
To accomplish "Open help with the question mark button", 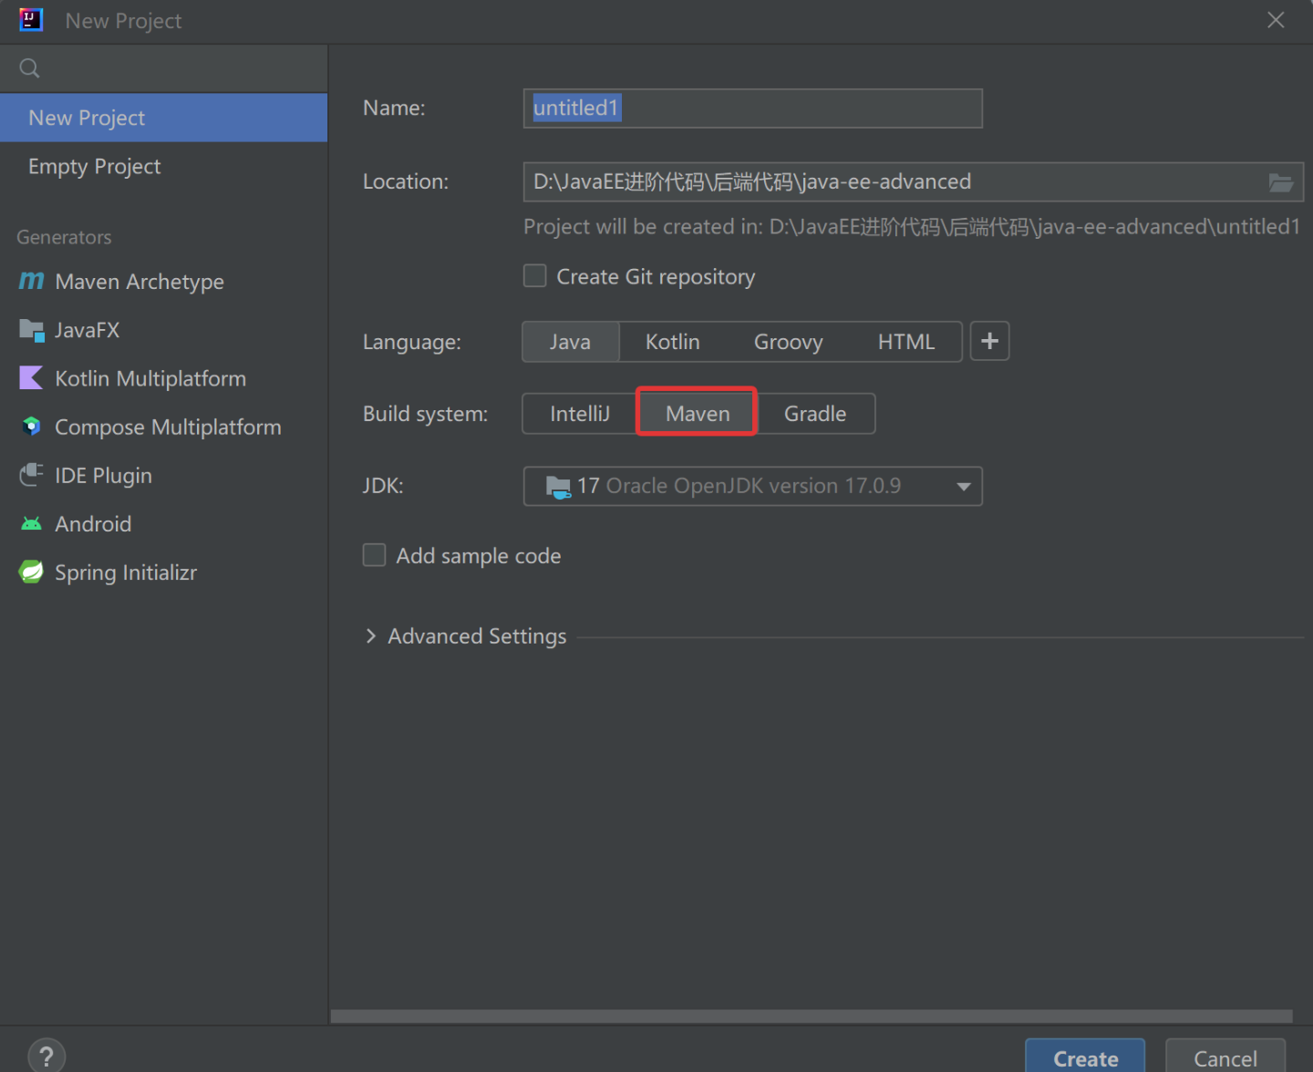I will (x=47, y=1055).
